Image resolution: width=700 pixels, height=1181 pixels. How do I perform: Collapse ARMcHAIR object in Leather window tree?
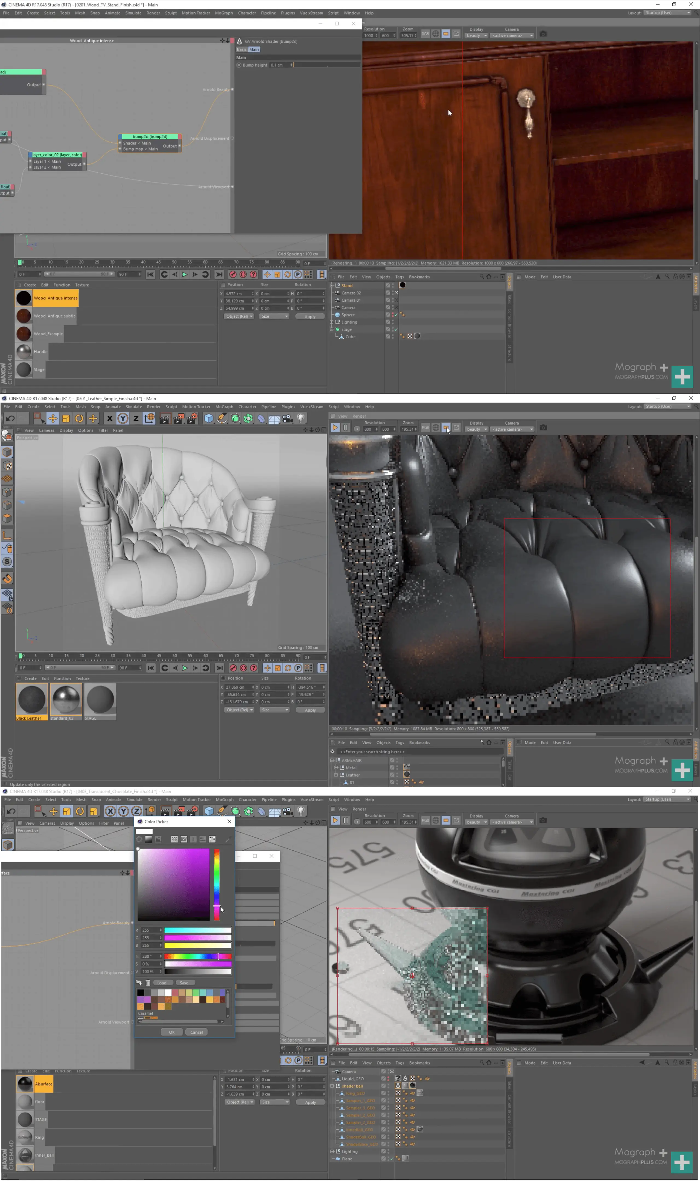point(332,760)
